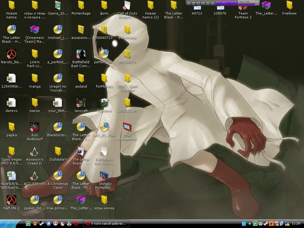Open Мой компьютер icon
The image size is (304, 228).
pyautogui.click(x=127, y=127)
